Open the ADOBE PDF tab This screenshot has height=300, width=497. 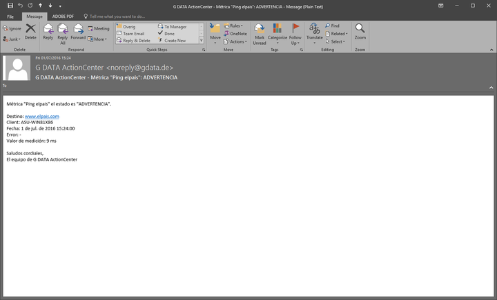point(63,17)
